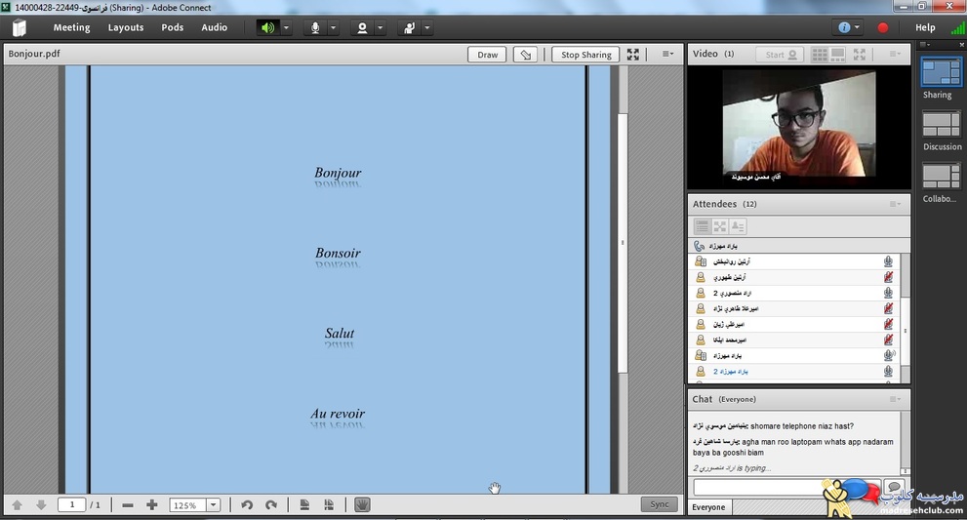967x520 pixels.
Task: Toggle the pointer tool in Share pod
Action: tap(525, 55)
